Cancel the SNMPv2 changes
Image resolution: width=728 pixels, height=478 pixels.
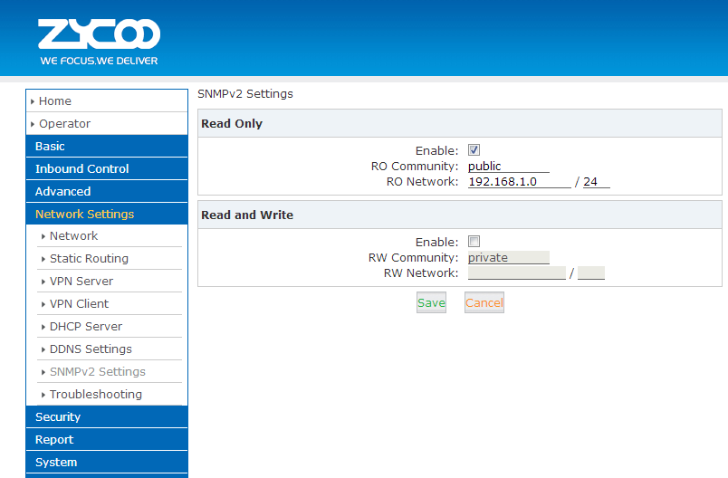point(484,303)
